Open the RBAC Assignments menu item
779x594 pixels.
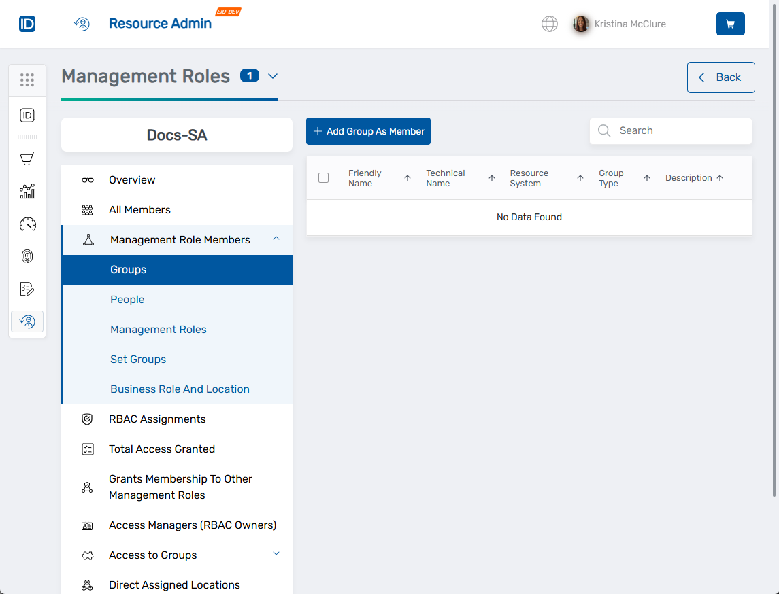click(x=157, y=419)
